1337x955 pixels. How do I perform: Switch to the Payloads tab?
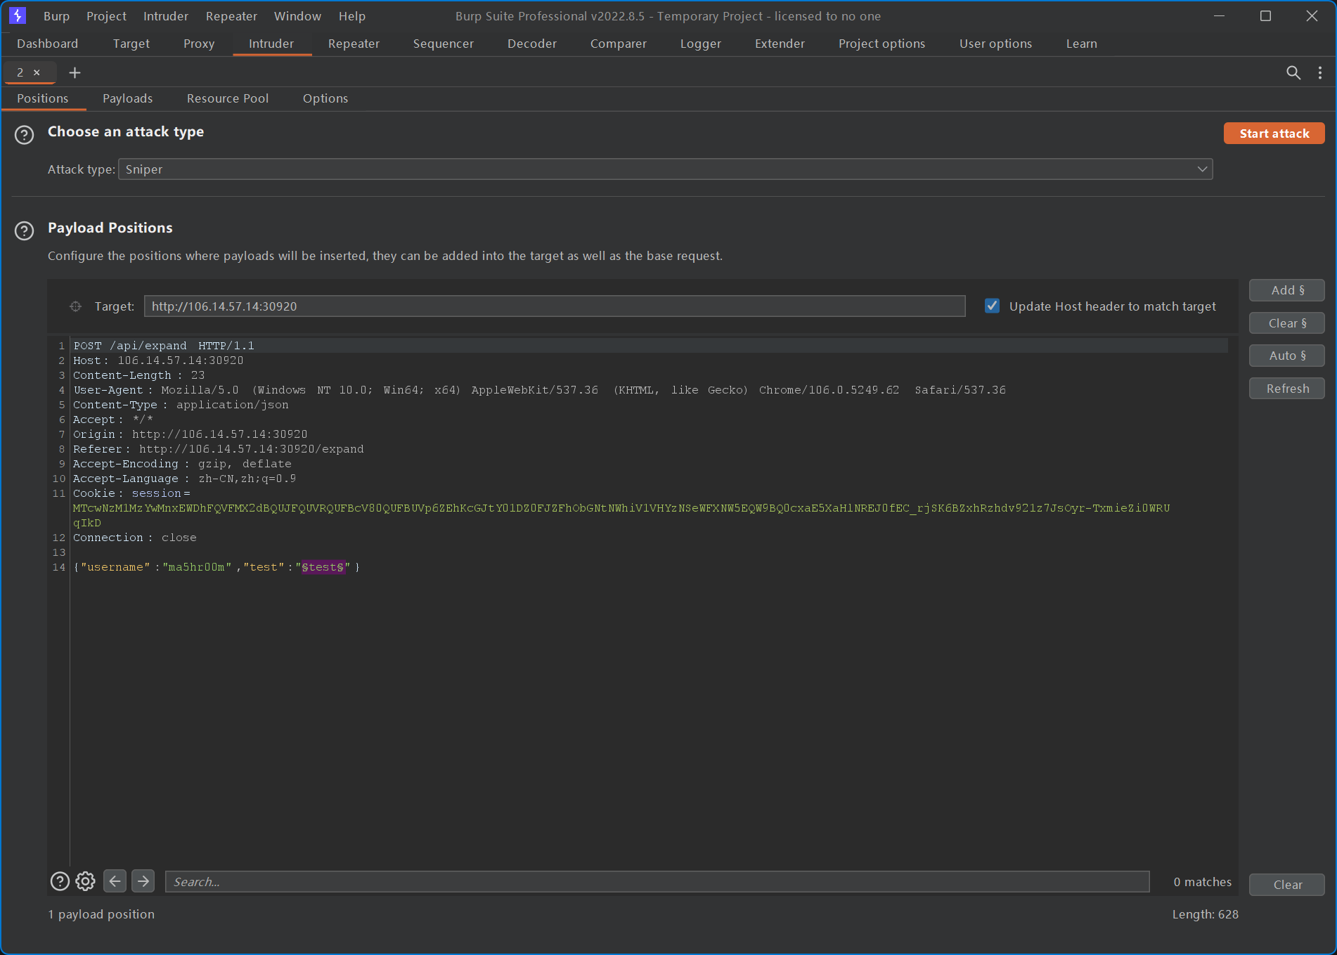pos(127,98)
